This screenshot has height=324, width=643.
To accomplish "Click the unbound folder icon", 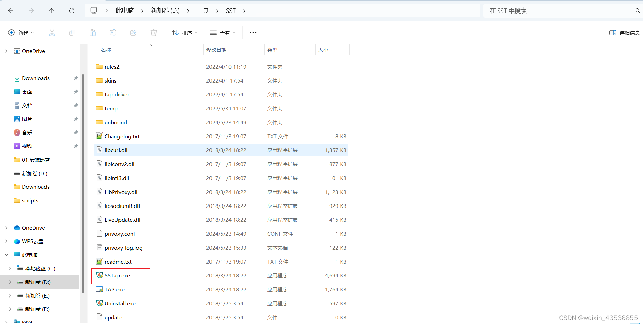I will pyautogui.click(x=99, y=122).
